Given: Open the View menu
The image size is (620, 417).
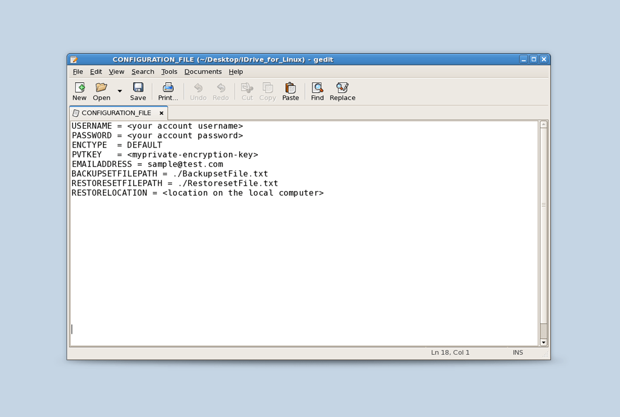Looking at the screenshot, I should (116, 72).
